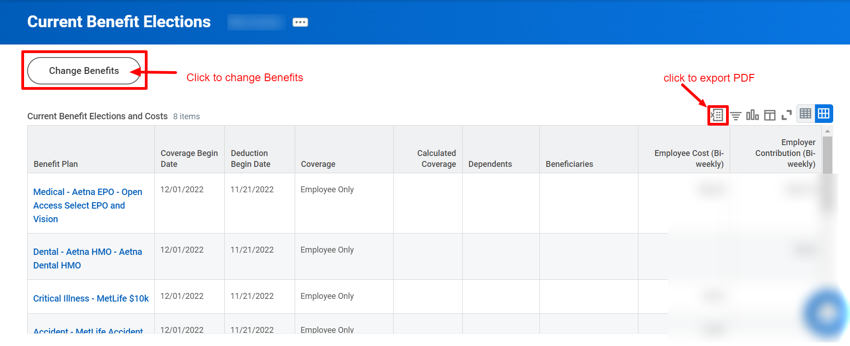Select Critical Illness row deduction date 11/21/2022
The image size is (850, 346).
tap(252, 296)
